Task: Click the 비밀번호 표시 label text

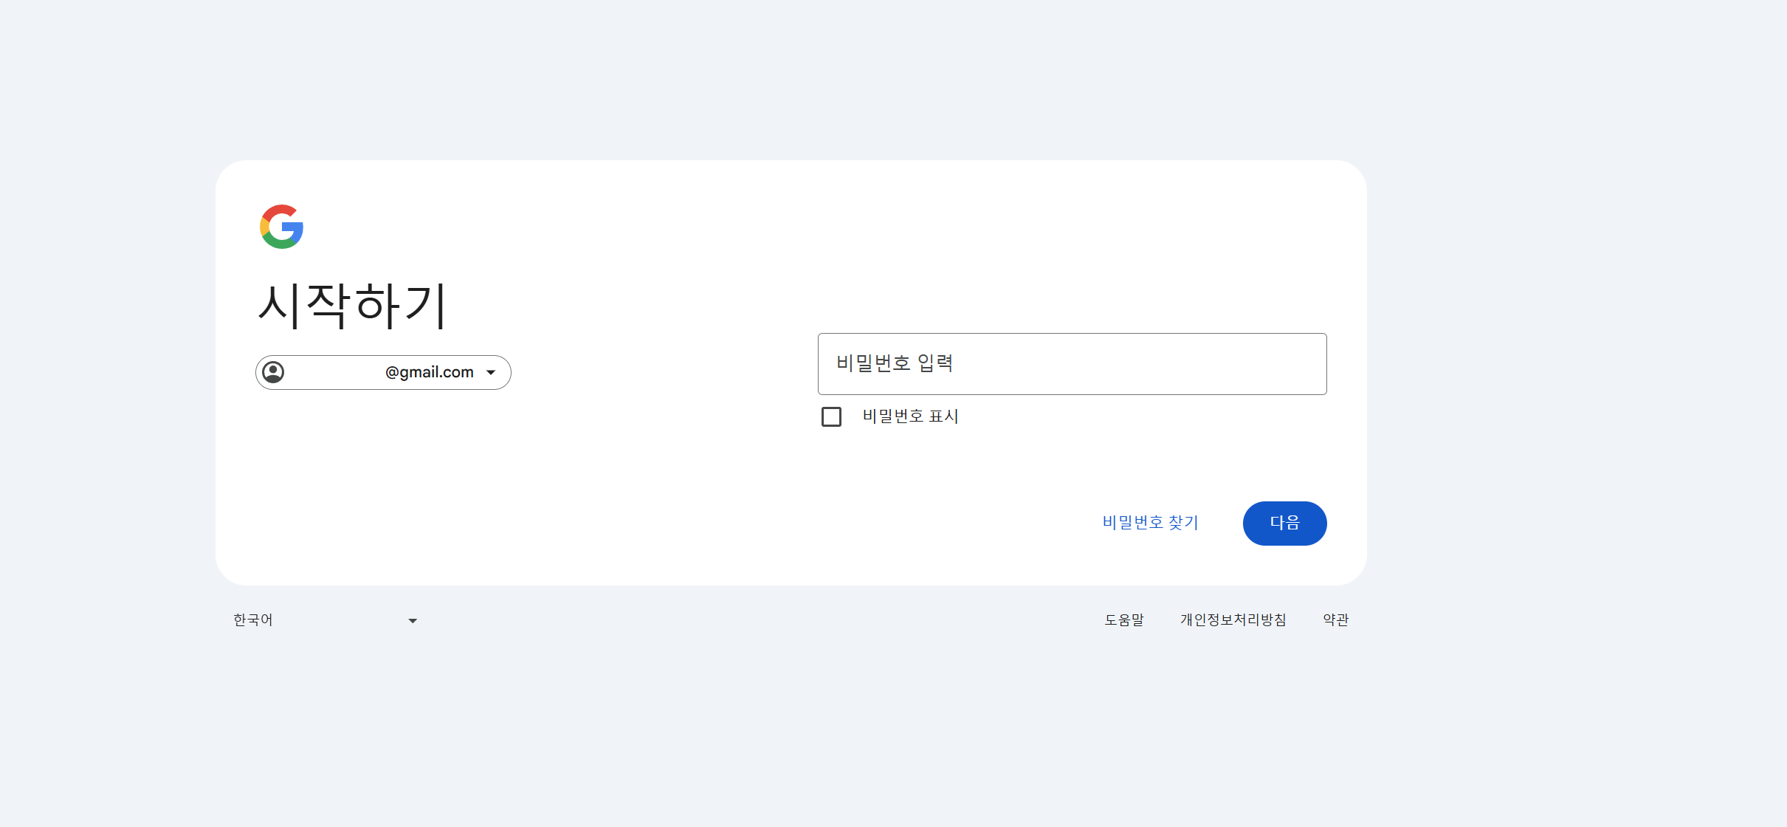Action: tap(910, 416)
